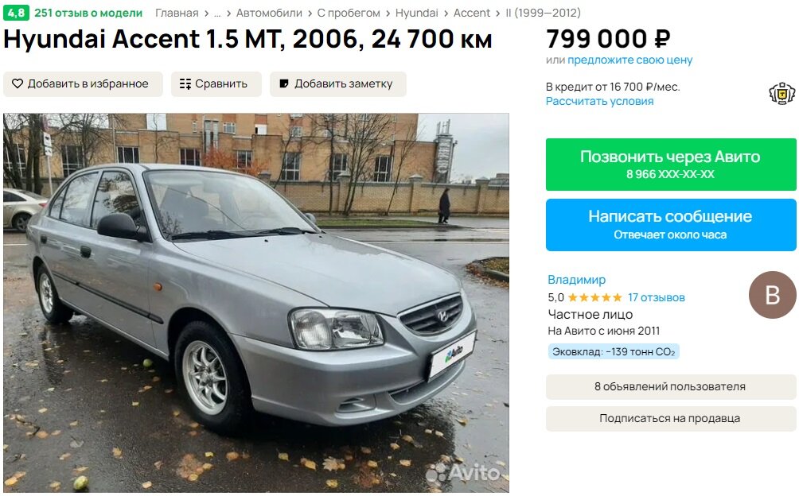Click the Tinkoff bank emblem icon

point(781,94)
